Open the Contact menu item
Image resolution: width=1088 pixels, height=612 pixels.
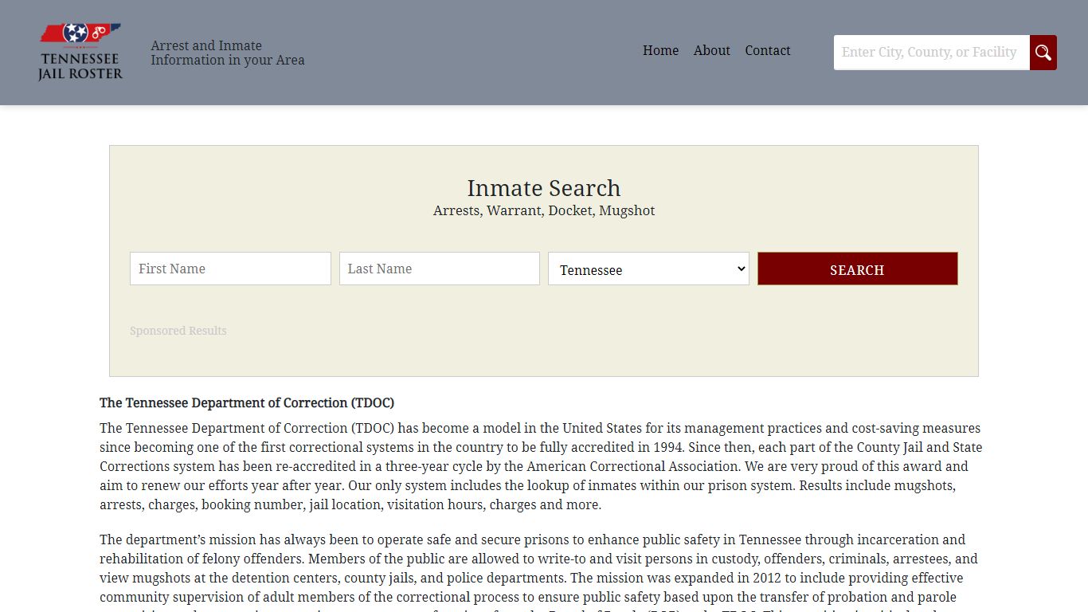pyautogui.click(x=768, y=50)
